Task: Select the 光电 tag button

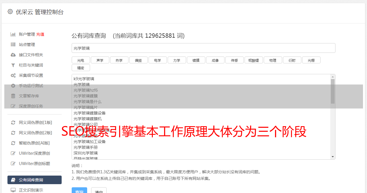Action: [81, 60]
